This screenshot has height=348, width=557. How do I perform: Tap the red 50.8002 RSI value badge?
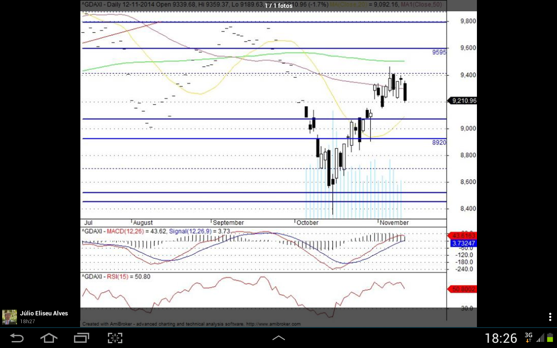coord(462,289)
